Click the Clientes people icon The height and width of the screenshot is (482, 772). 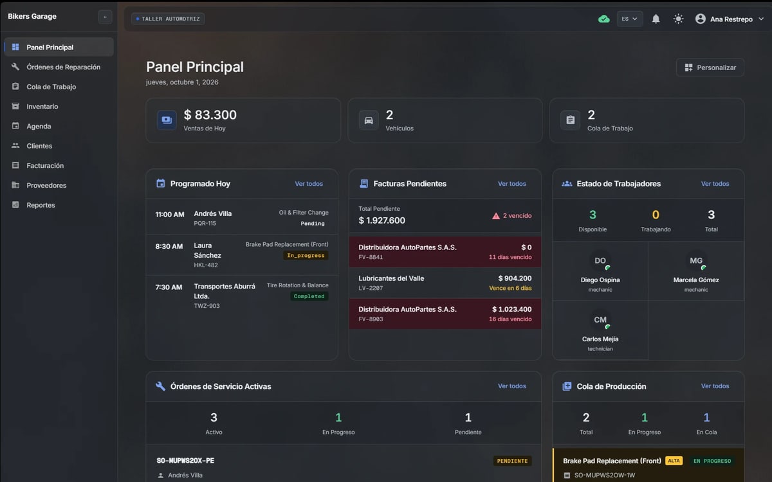[x=15, y=146]
